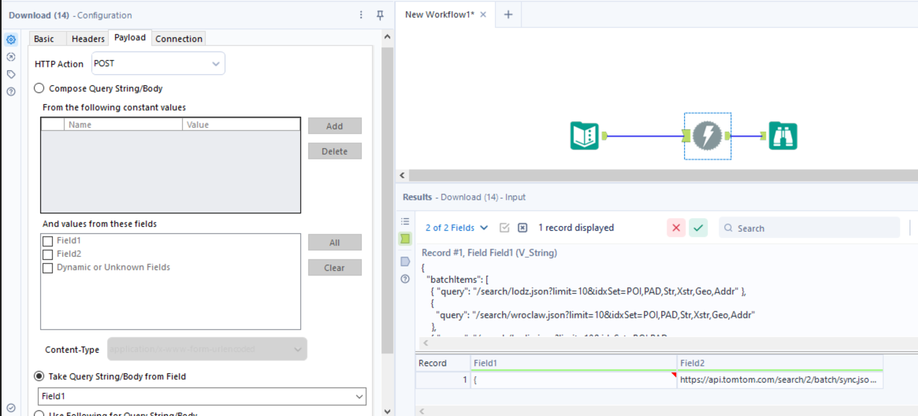Check the Field2 checkbox in fields list
918x416 pixels.
tap(48, 254)
